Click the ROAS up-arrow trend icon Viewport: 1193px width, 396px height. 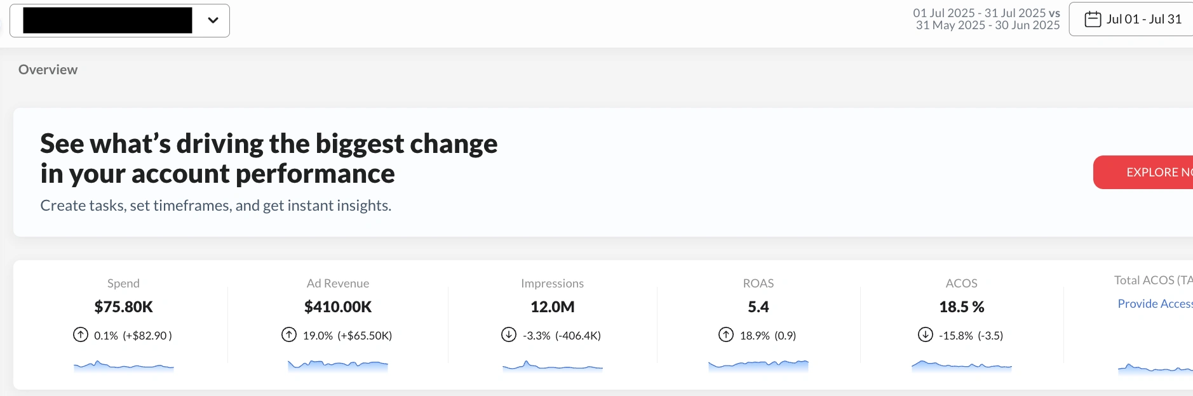pyautogui.click(x=726, y=334)
